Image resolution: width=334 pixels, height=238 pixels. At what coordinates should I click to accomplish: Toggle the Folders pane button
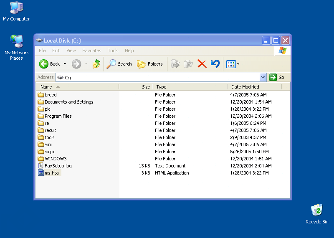pyautogui.click(x=150, y=64)
